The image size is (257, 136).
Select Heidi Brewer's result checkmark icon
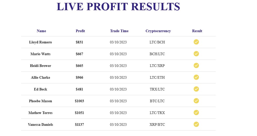click(x=196, y=65)
